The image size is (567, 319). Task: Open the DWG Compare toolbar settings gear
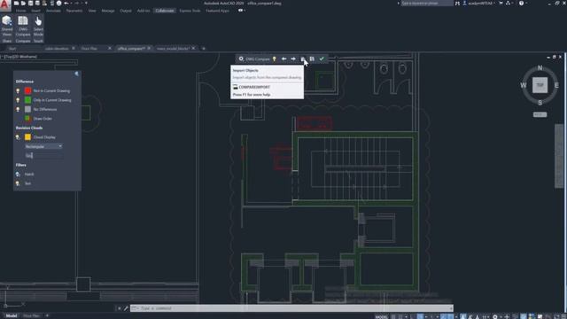click(x=241, y=58)
